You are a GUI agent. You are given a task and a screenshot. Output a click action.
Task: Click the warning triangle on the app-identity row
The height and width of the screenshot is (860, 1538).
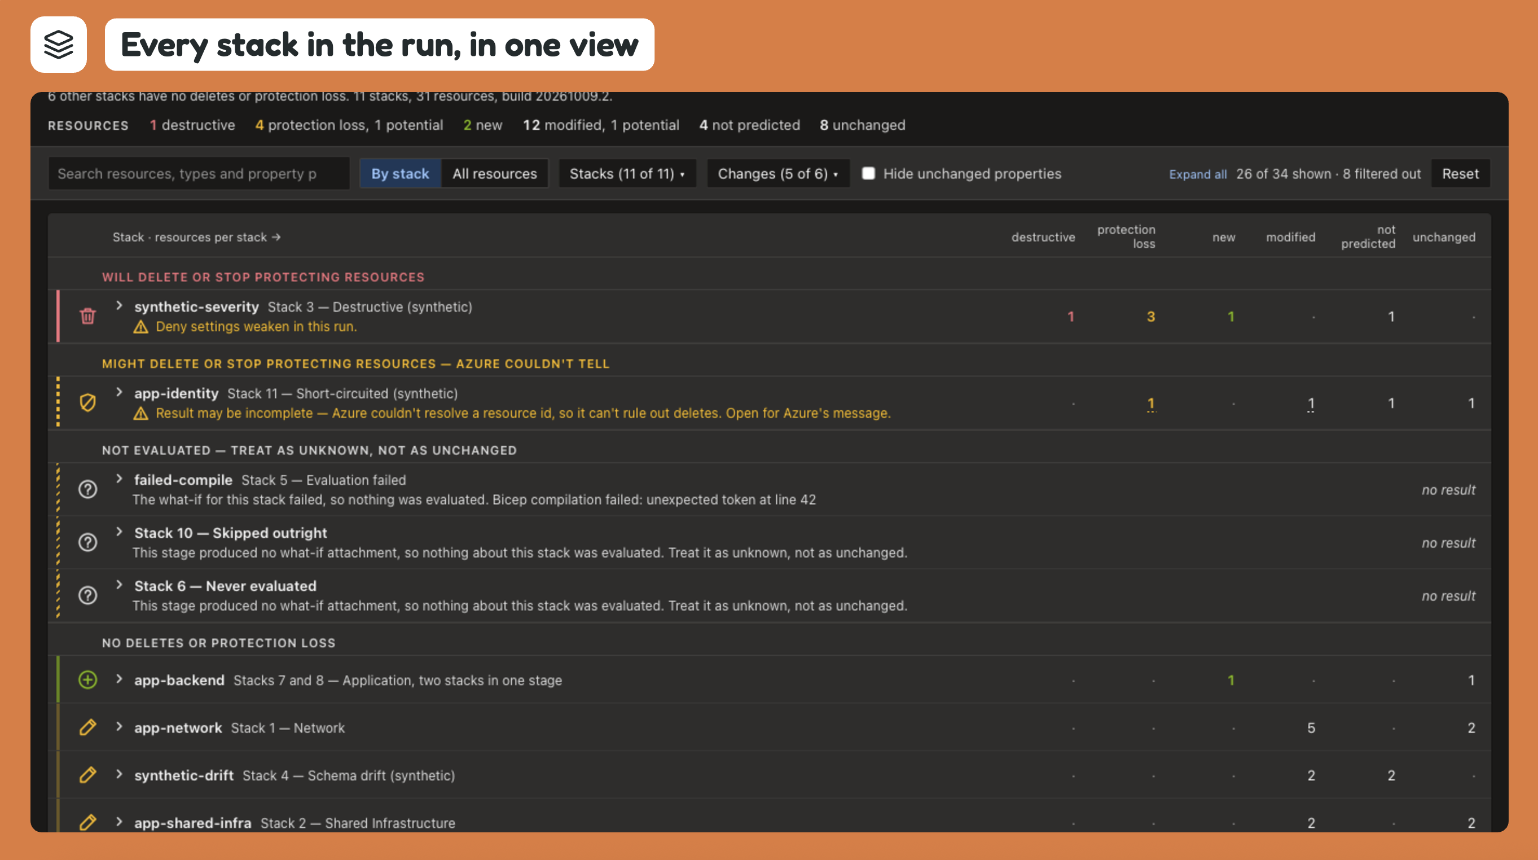coord(141,413)
